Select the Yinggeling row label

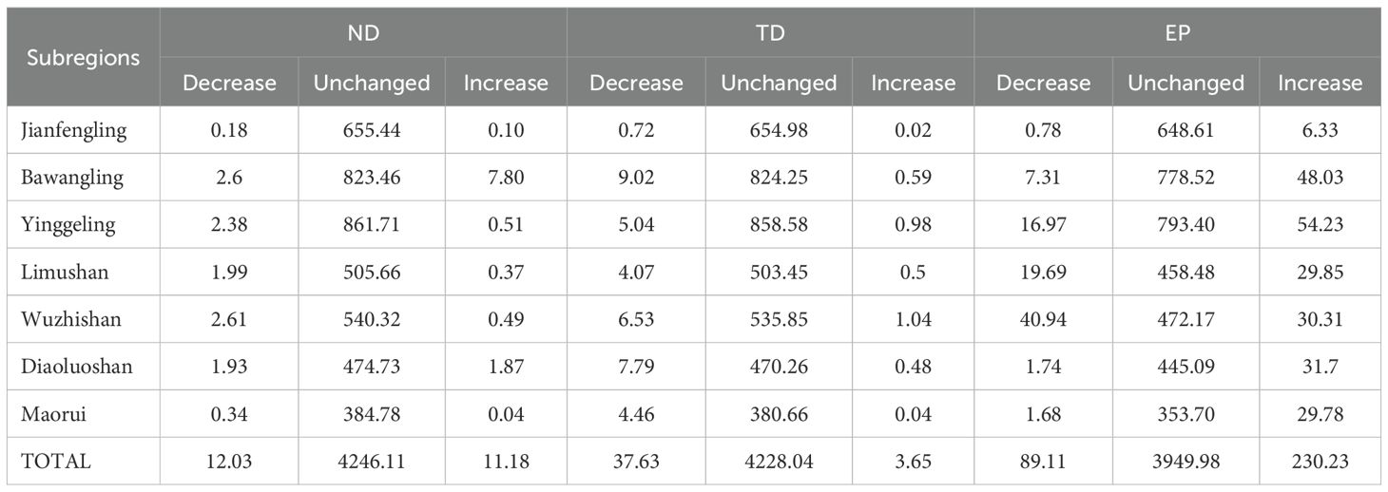tap(68, 225)
